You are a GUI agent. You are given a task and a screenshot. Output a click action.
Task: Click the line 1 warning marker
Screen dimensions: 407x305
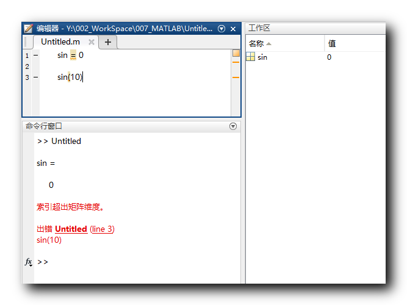click(236, 62)
